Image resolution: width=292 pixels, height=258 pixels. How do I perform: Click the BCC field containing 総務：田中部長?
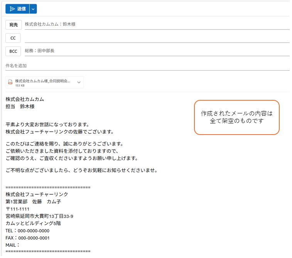click(x=154, y=51)
